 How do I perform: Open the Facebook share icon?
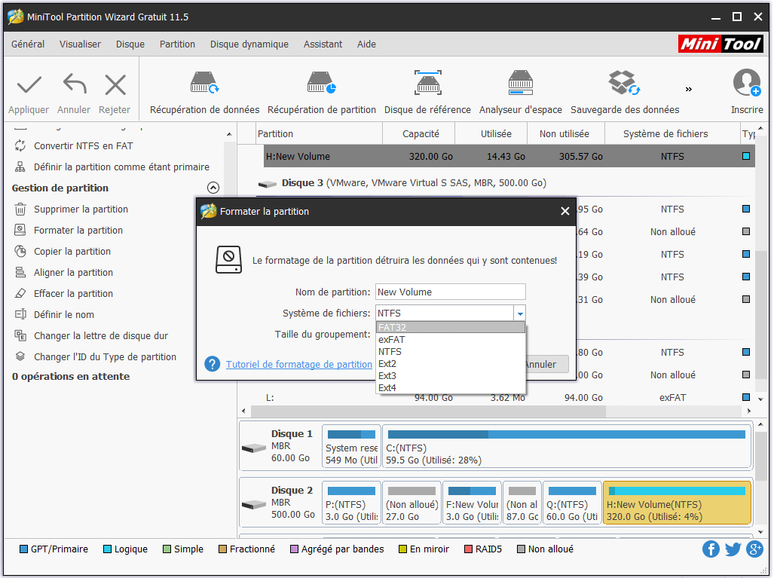711,549
